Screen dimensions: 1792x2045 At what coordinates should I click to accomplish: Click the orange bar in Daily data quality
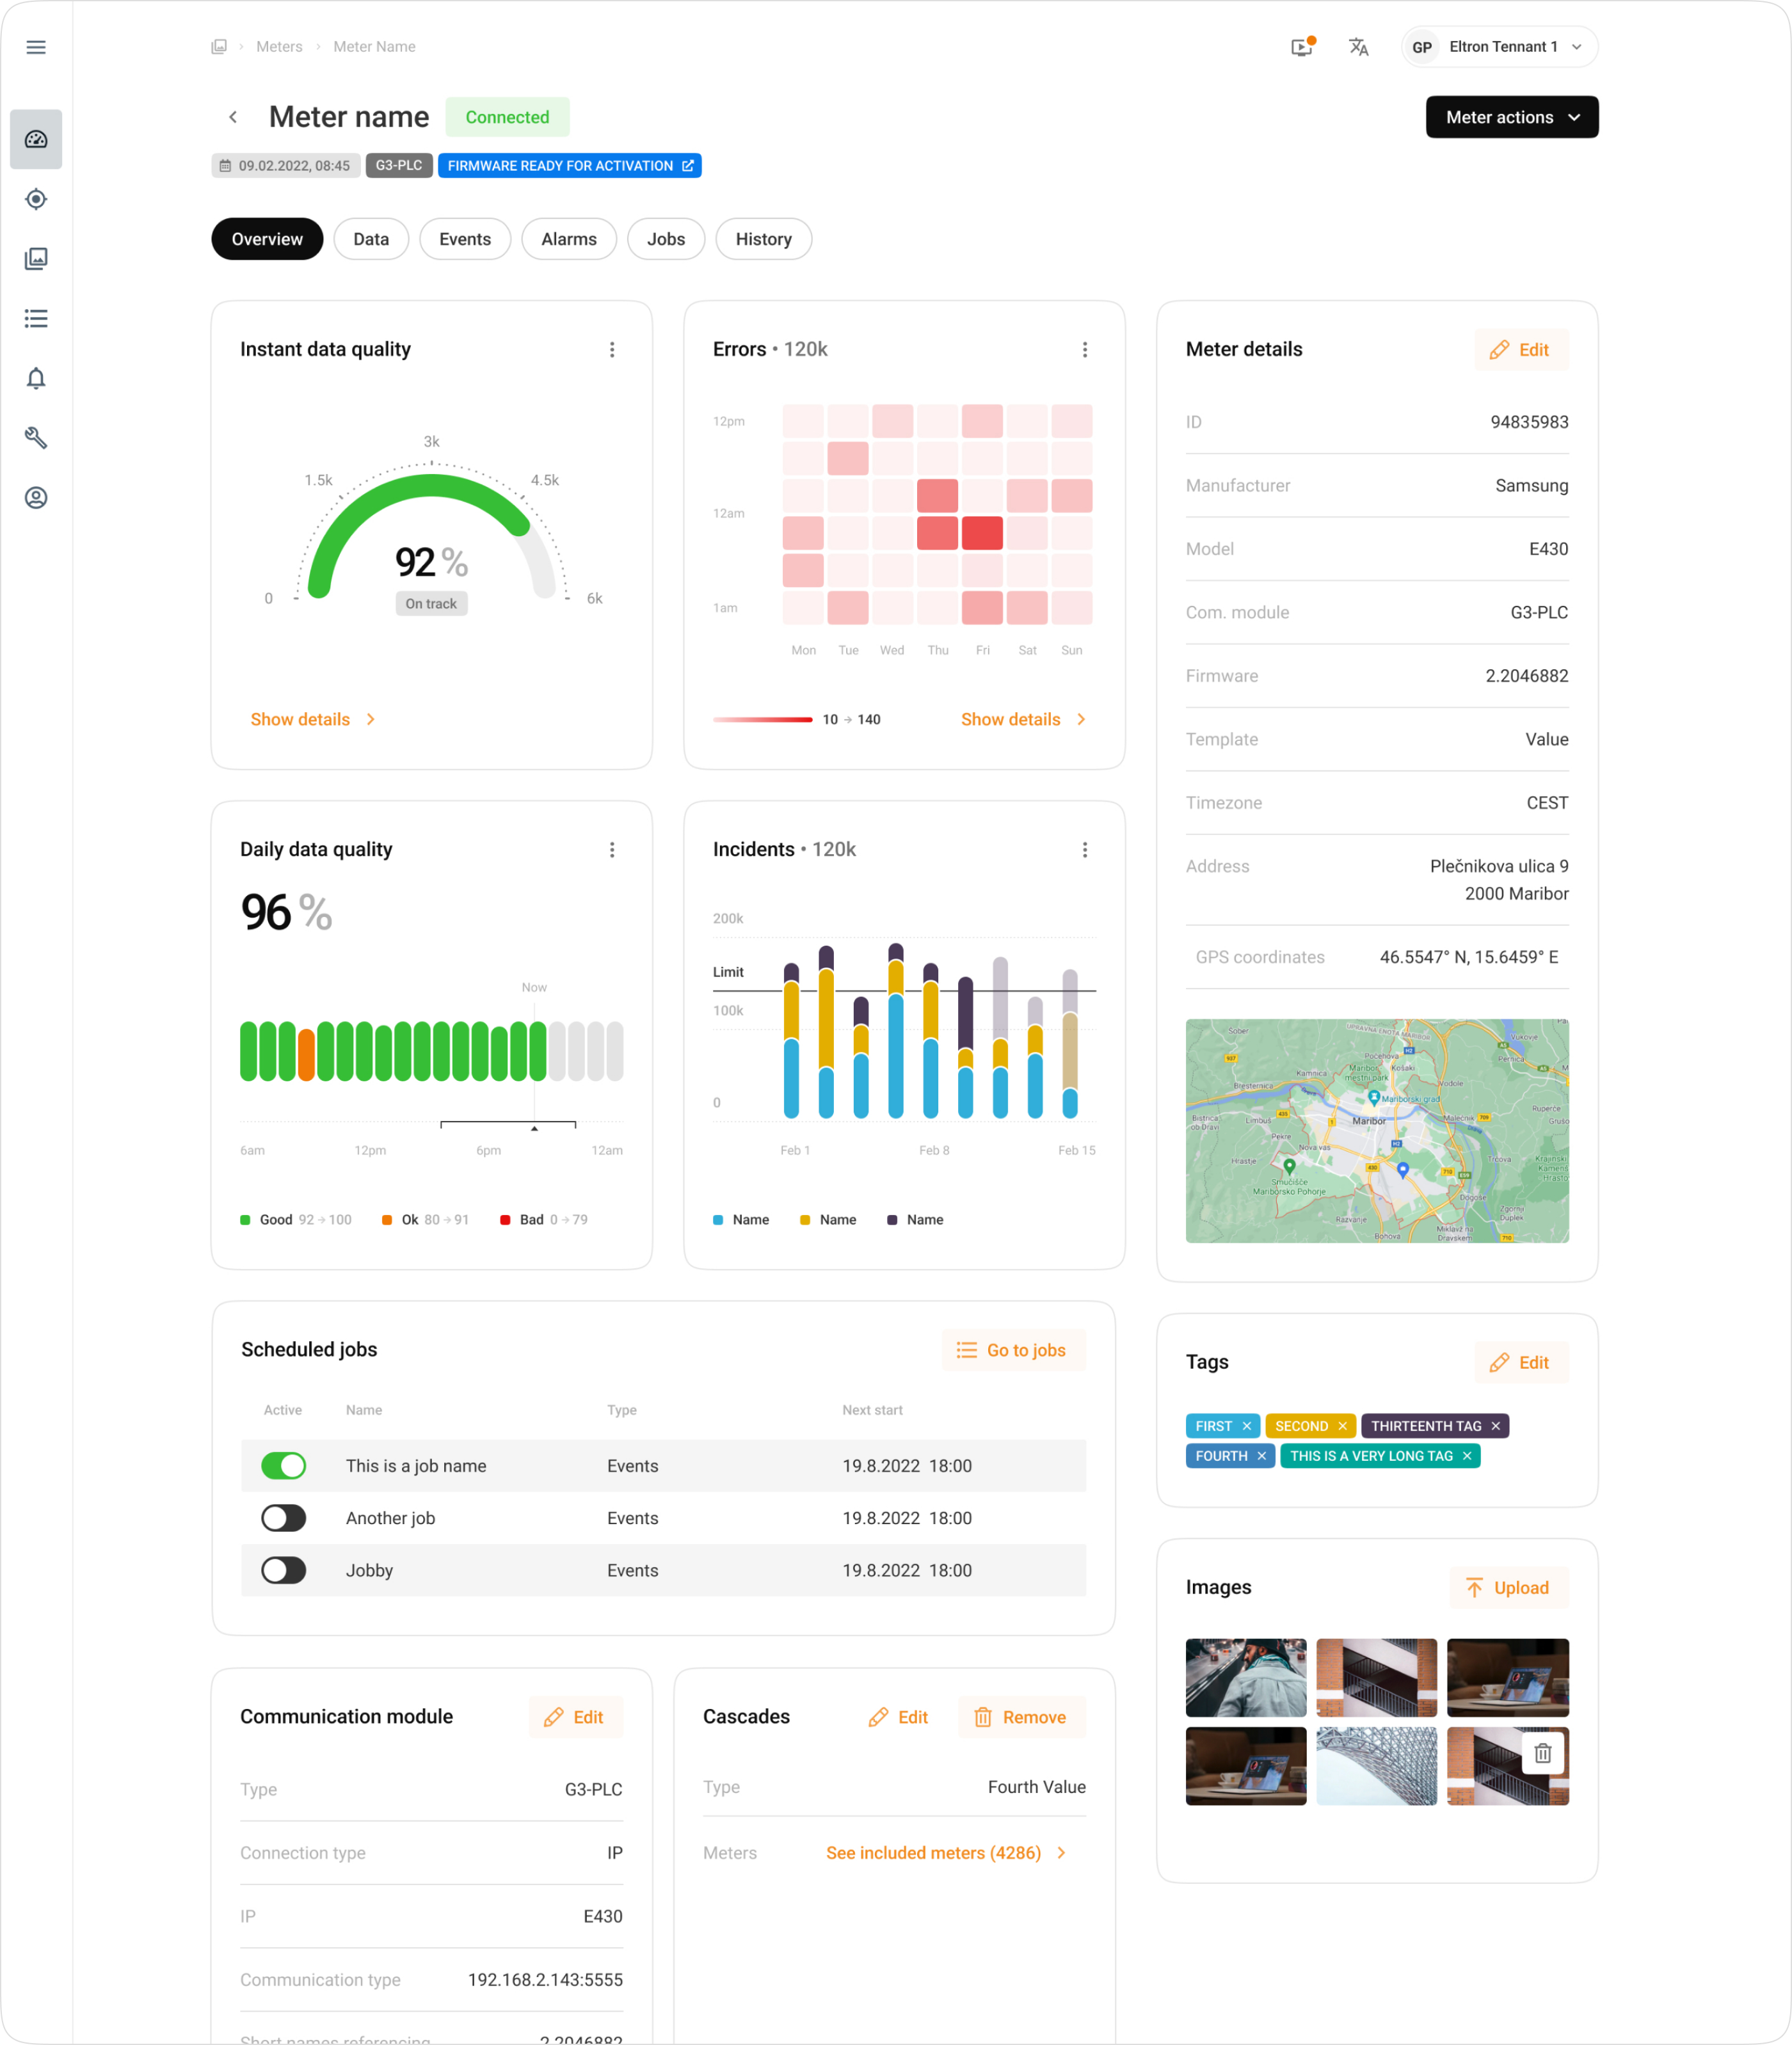coord(306,1054)
